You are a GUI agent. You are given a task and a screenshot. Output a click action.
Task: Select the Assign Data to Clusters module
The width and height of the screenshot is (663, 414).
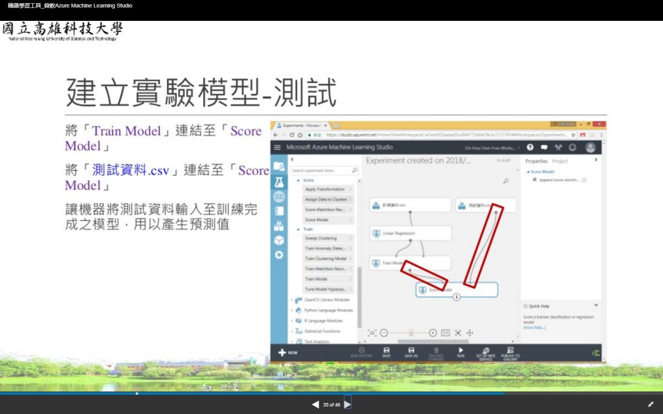(328, 199)
